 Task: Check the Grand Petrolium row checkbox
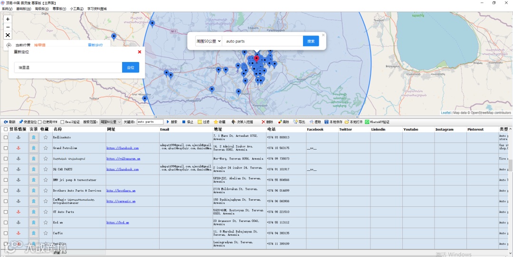pyautogui.click(x=6, y=148)
